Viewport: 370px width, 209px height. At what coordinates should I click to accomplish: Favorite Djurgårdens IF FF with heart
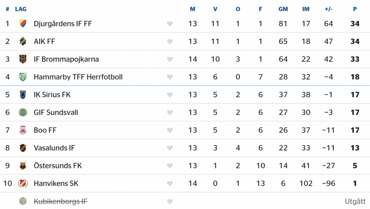pyautogui.click(x=170, y=24)
